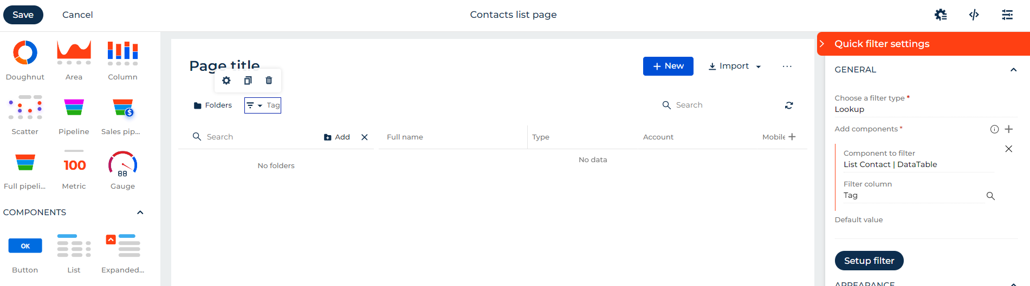Open the three-dots more actions menu

tap(787, 66)
